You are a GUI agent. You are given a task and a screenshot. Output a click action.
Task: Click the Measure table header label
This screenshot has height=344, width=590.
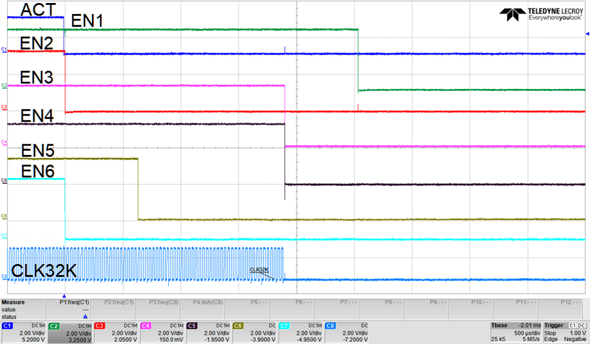13,301
